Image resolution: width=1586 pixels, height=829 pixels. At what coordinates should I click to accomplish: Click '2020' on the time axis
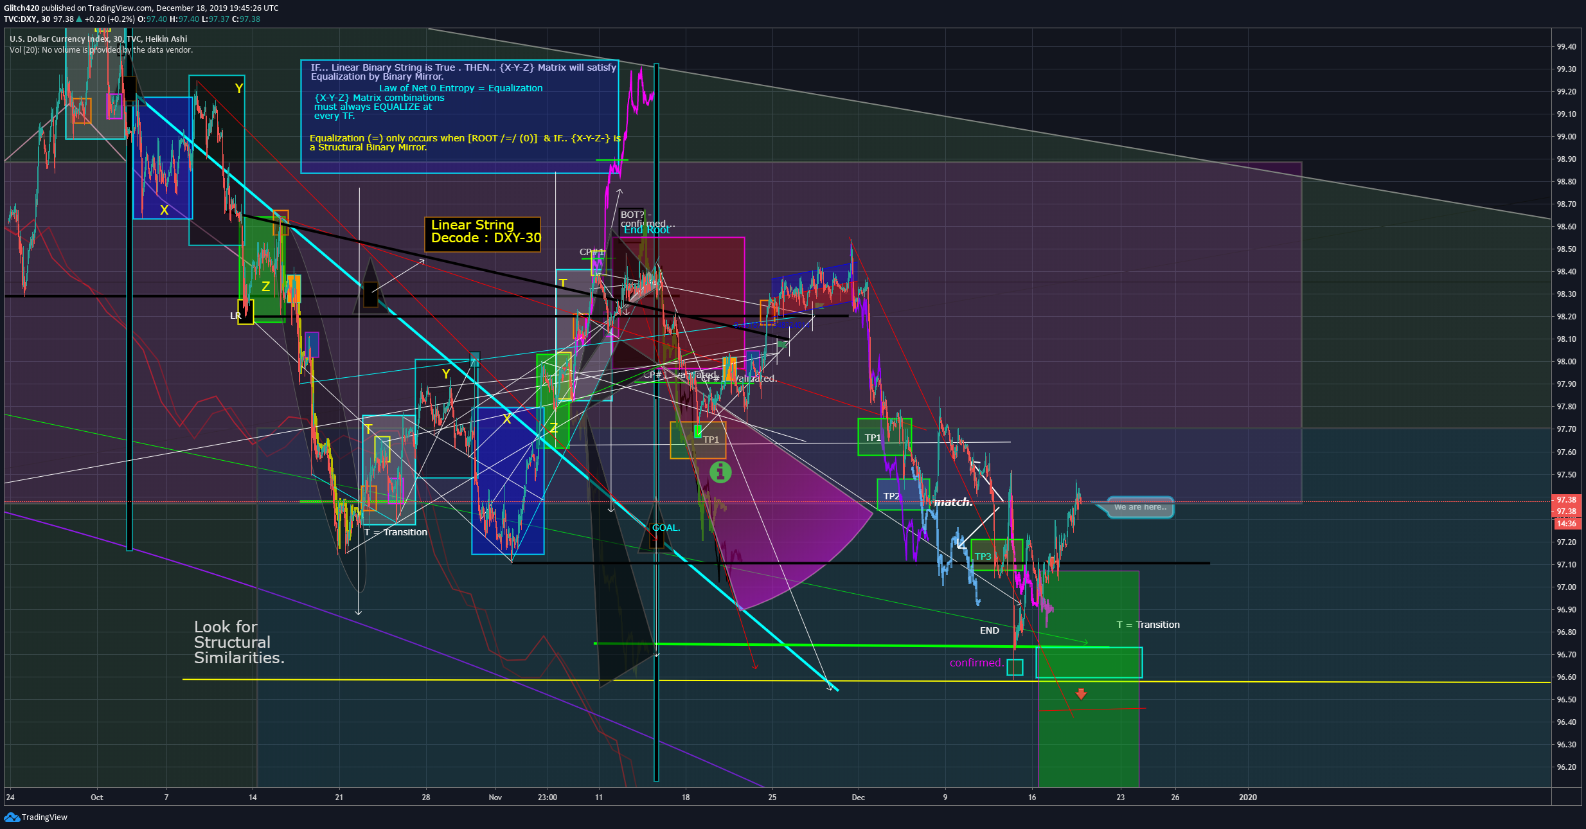point(1248,798)
